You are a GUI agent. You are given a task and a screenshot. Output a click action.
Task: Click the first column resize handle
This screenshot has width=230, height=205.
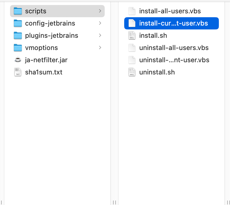point(114,202)
